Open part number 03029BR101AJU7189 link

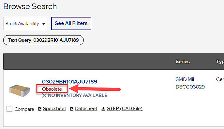pos(69,82)
